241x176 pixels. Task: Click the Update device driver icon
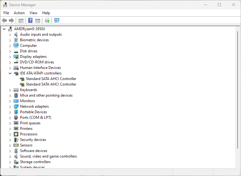tap(47, 20)
